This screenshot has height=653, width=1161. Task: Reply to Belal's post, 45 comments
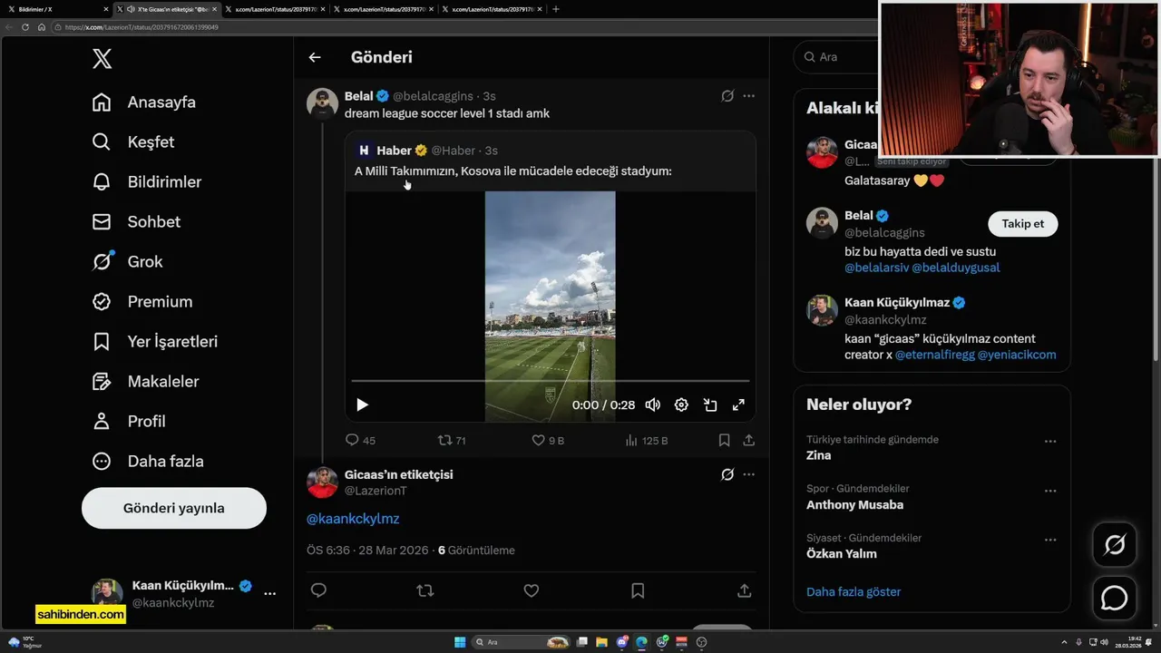pos(360,441)
